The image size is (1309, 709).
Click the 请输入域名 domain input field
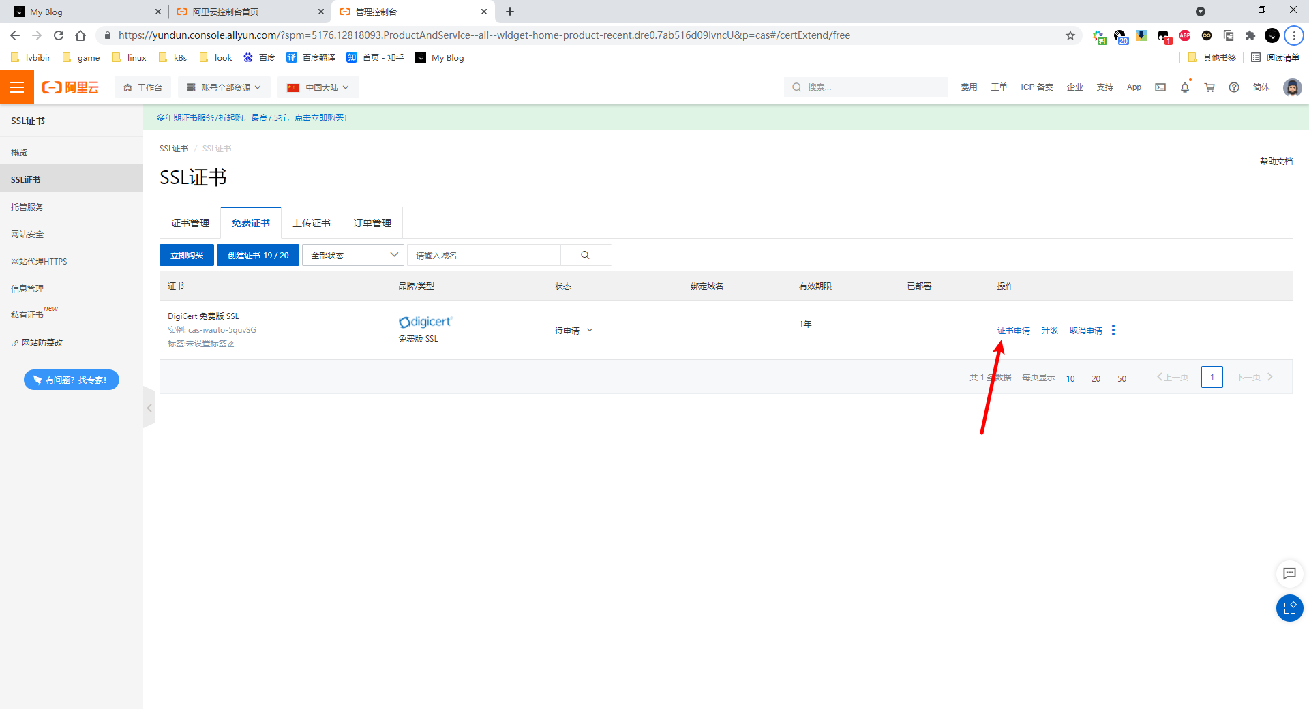click(x=484, y=255)
